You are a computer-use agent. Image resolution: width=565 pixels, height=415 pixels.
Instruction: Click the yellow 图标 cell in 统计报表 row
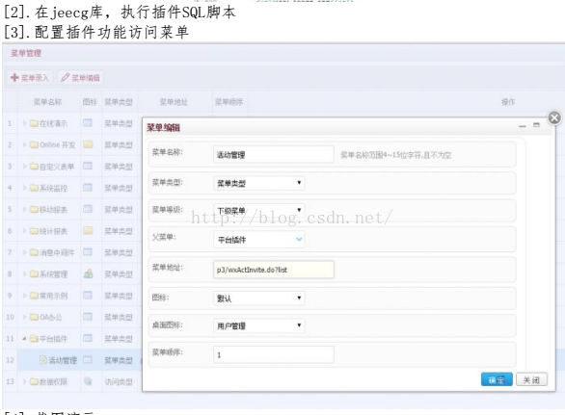coord(88,230)
